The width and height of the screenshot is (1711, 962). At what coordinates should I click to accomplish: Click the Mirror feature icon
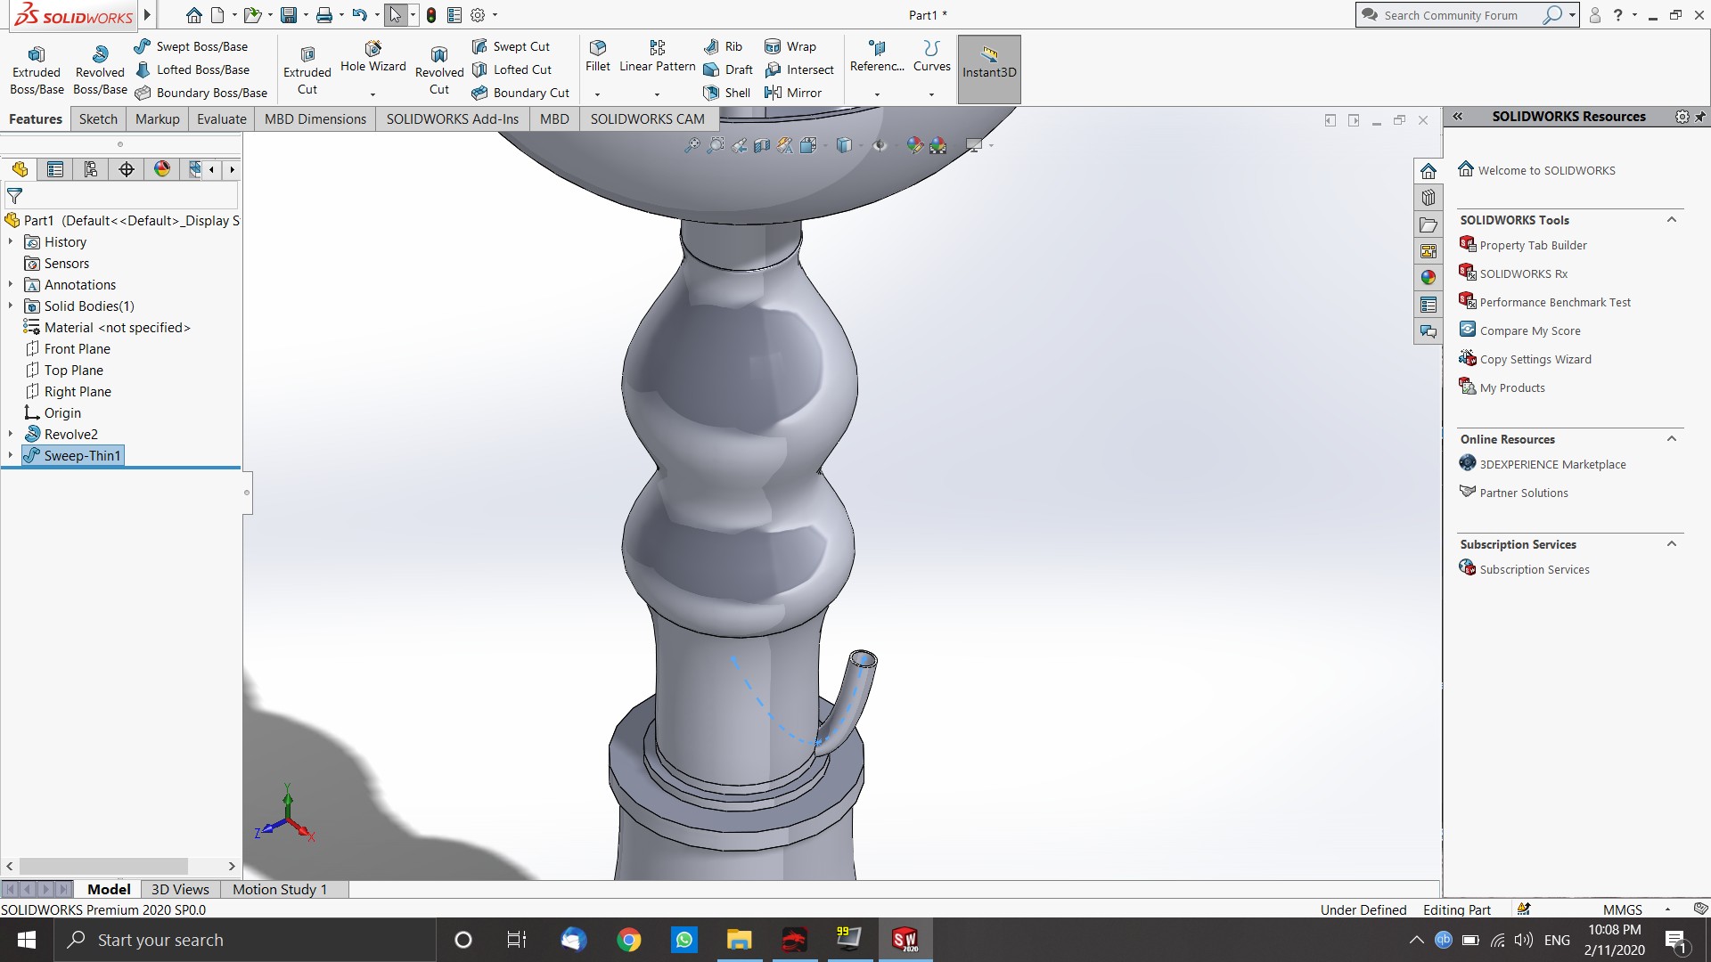[x=774, y=93]
